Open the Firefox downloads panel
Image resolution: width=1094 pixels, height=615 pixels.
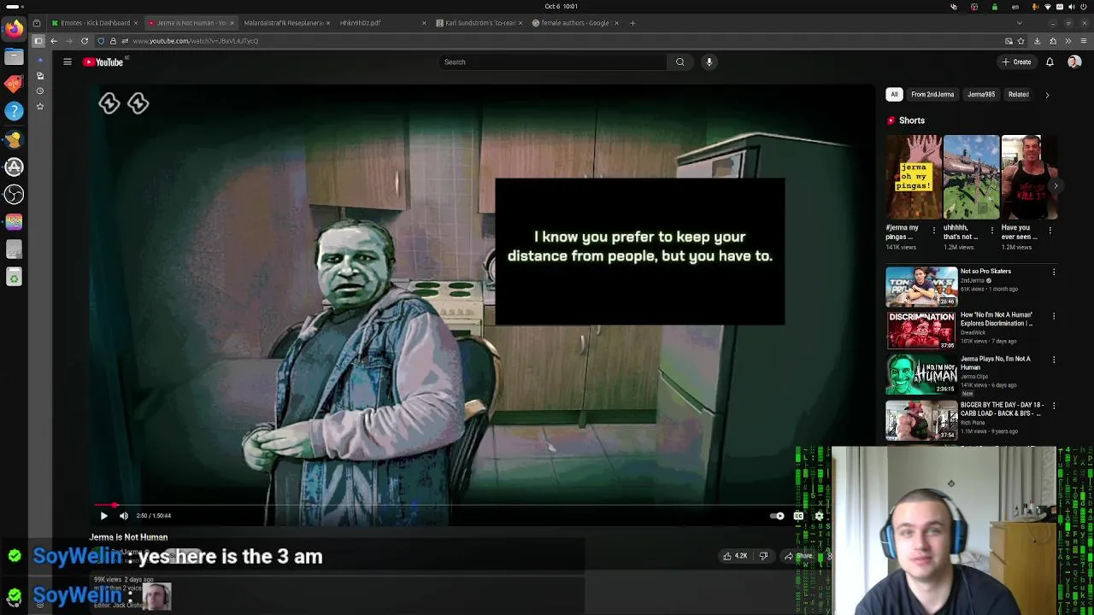1037,41
